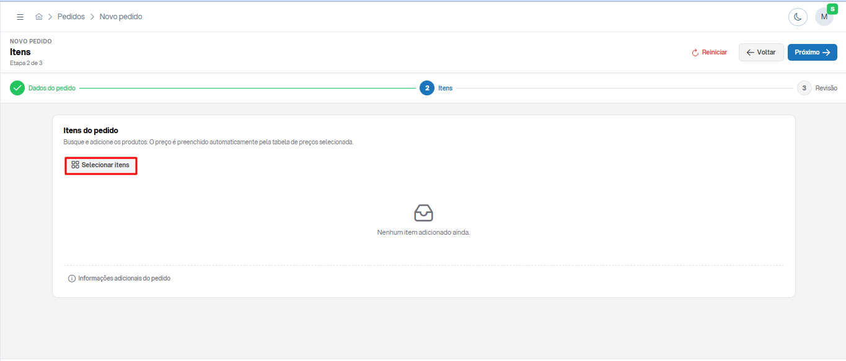Image resolution: width=846 pixels, height=361 pixels.
Task: Click Reiniciar to reset the order
Action: 710,53
